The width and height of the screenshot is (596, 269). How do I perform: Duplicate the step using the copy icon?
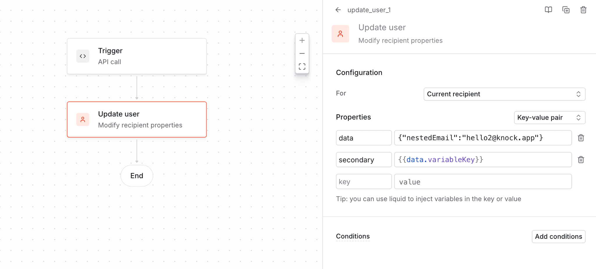click(566, 10)
